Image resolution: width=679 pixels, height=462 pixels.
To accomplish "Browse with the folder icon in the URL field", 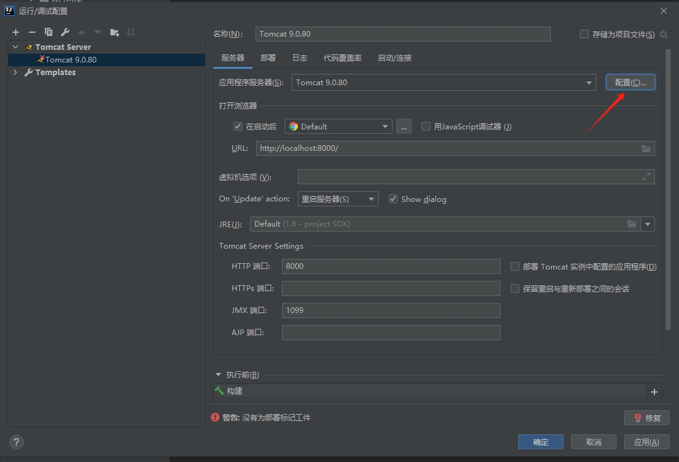I will point(646,148).
